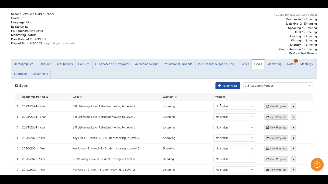Switch to the Documents tab
The width and height of the screenshot is (328, 184).
click(x=40, y=74)
